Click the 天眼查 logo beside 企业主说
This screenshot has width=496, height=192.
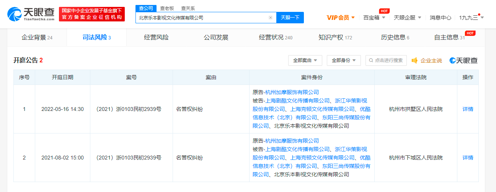[463, 60]
